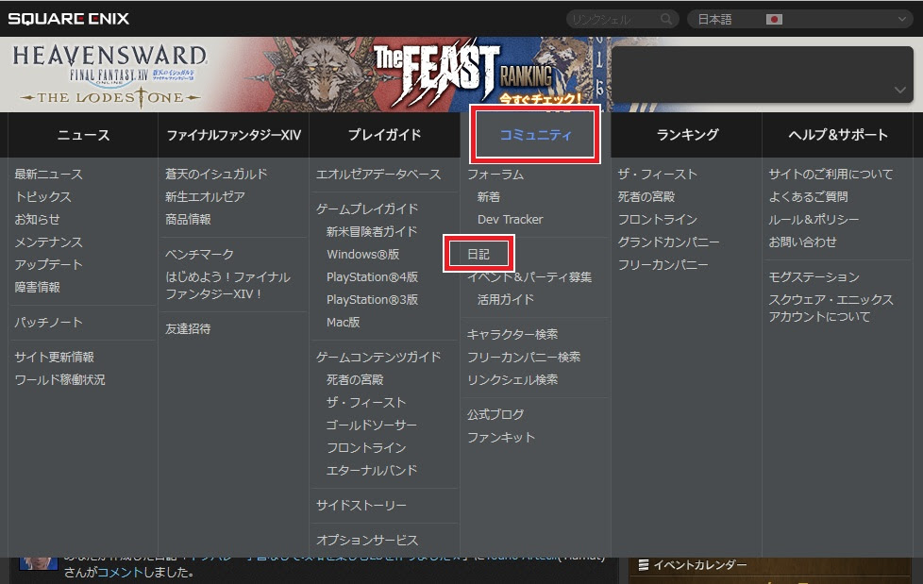This screenshot has height=584, width=923.
Task: Open ファンキット link
Action: [501, 438]
